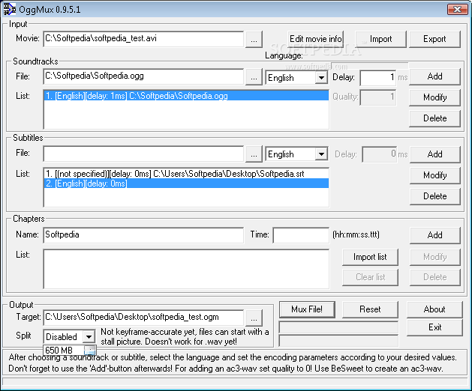Viewport: 472px width, 391px height.
Task: Delete the selected soundtrack entry
Action: pos(434,118)
